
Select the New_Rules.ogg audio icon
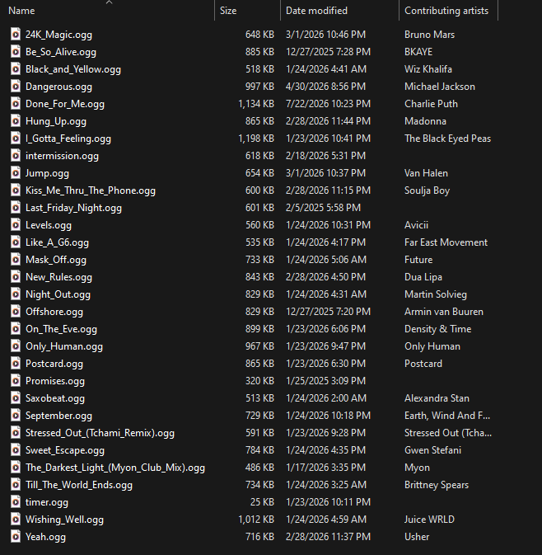tap(15, 277)
